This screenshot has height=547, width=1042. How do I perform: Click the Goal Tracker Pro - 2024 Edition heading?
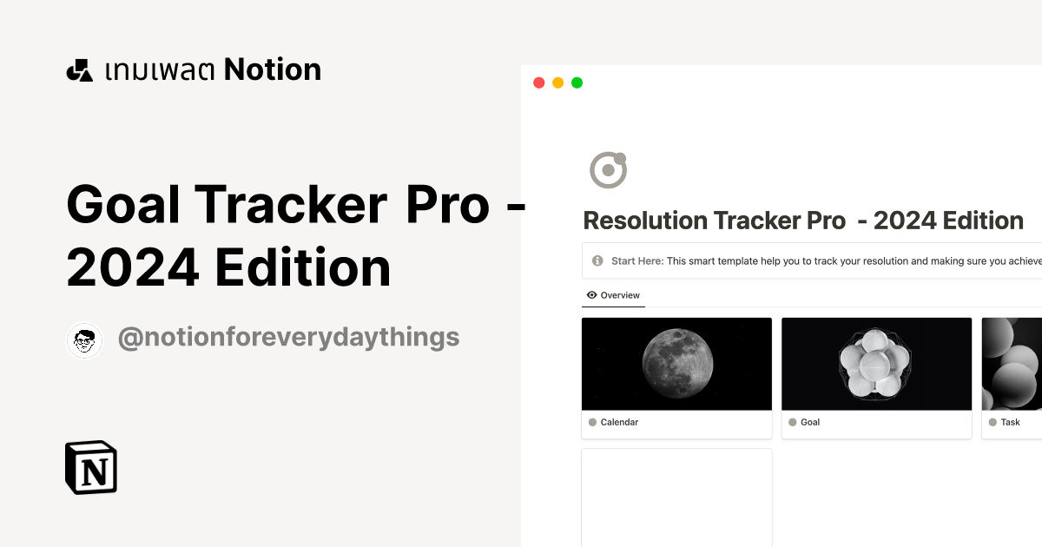pyautogui.click(x=295, y=234)
